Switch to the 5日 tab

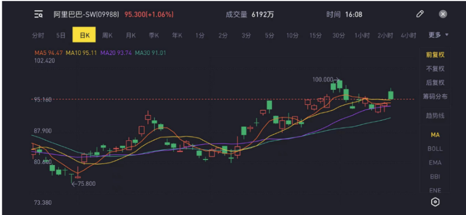[x=61, y=35]
